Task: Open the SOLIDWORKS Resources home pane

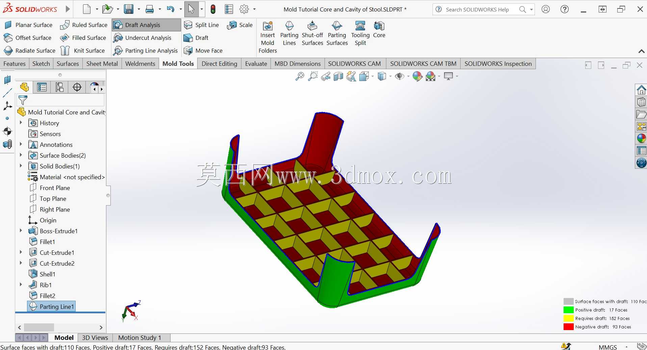Action: [x=641, y=90]
